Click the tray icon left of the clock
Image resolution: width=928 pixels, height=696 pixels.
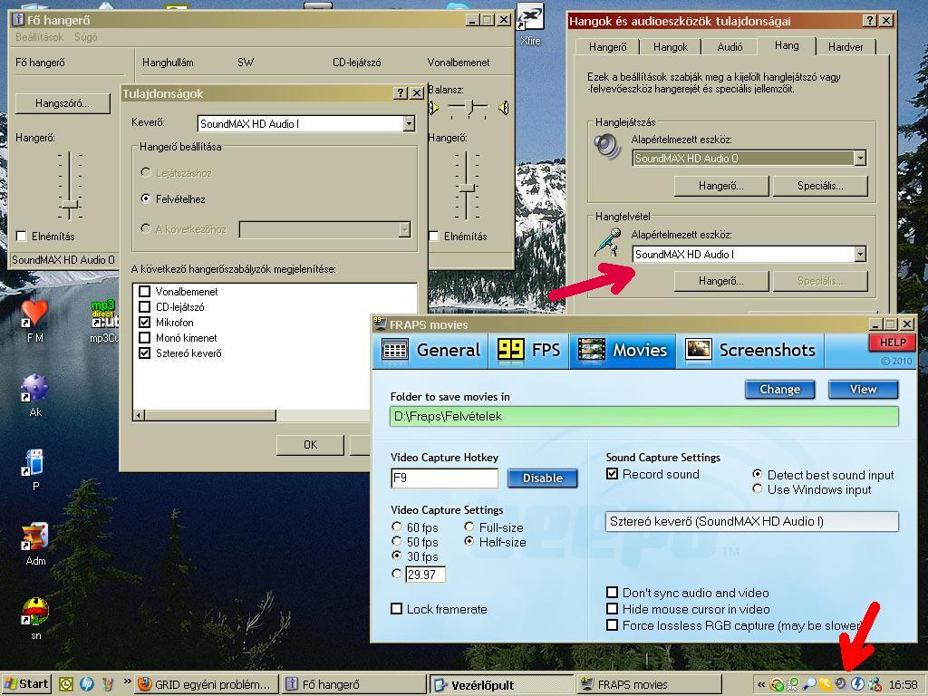(875, 684)
